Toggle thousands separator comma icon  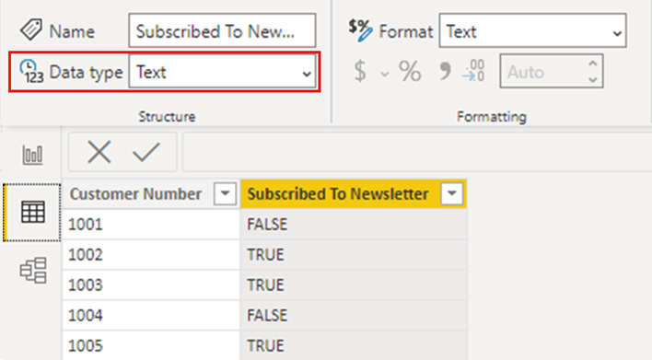coord(445,71)
